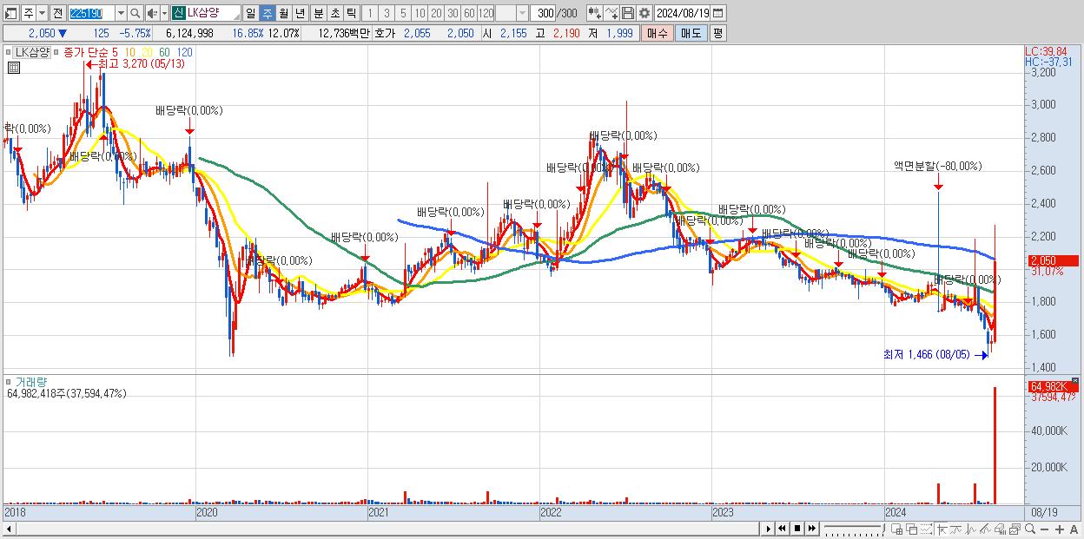
Task: Toggle the left panel layout icon
Action: coord(11,13)
